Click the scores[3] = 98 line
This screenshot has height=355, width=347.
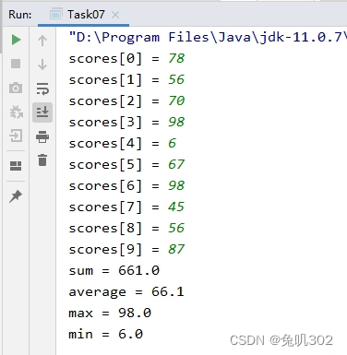pyautogui.click(x=126, y=122)
